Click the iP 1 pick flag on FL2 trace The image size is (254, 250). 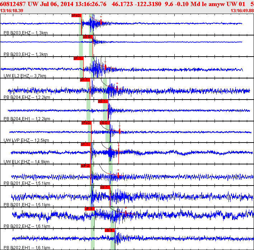[x=78, y=58]
